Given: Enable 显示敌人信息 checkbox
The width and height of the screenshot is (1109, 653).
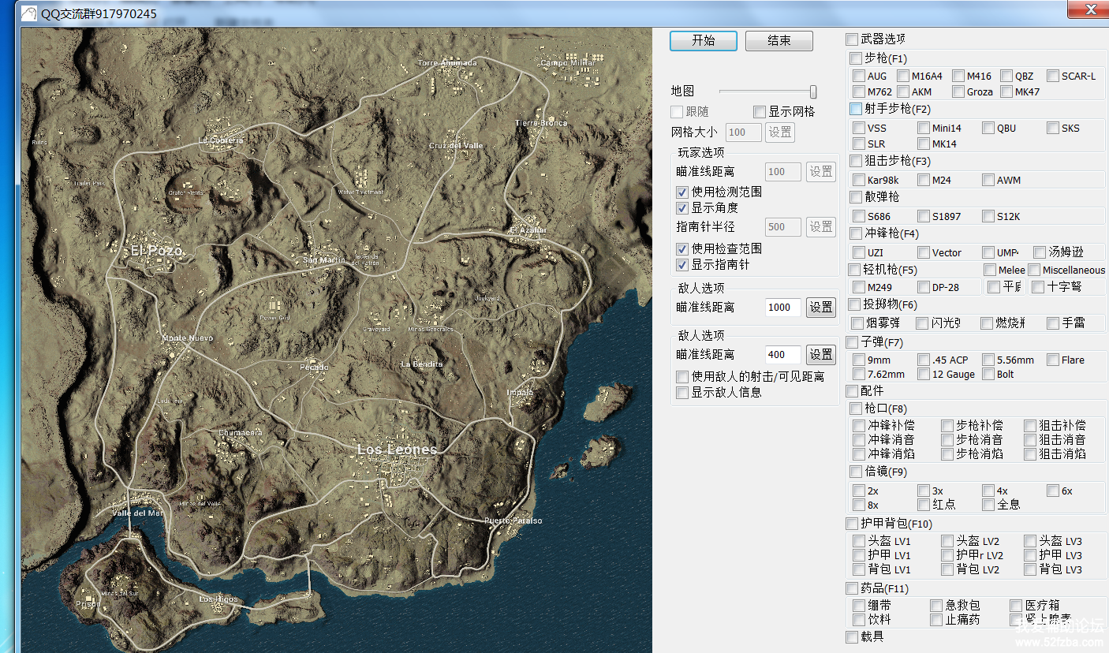Looking at the screenshot, I should [682, 392].
